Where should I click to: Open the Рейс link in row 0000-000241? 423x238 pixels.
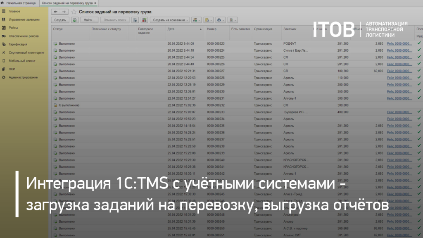tap(399, 167)
